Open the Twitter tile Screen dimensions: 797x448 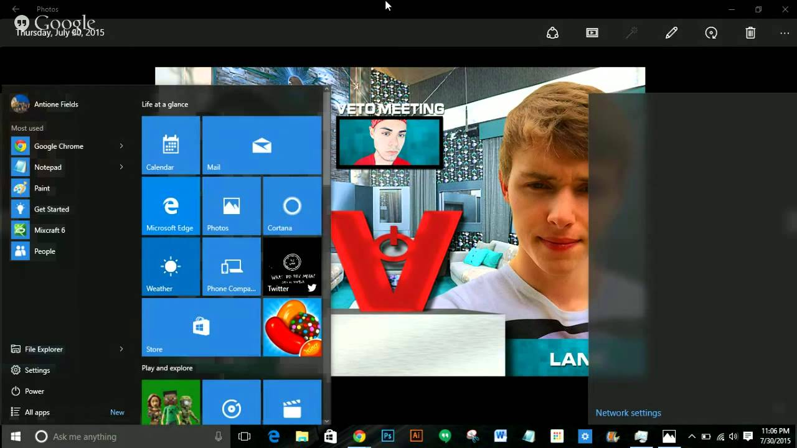(292, 266)
